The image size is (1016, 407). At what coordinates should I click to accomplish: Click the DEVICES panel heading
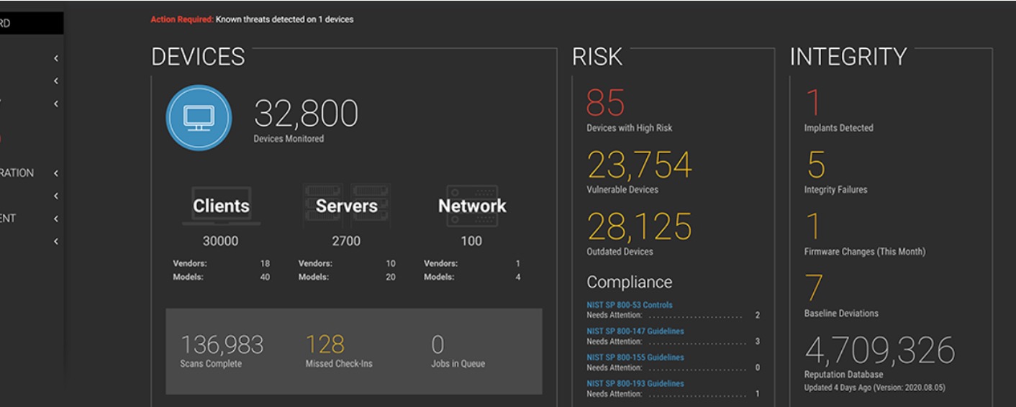199,57
